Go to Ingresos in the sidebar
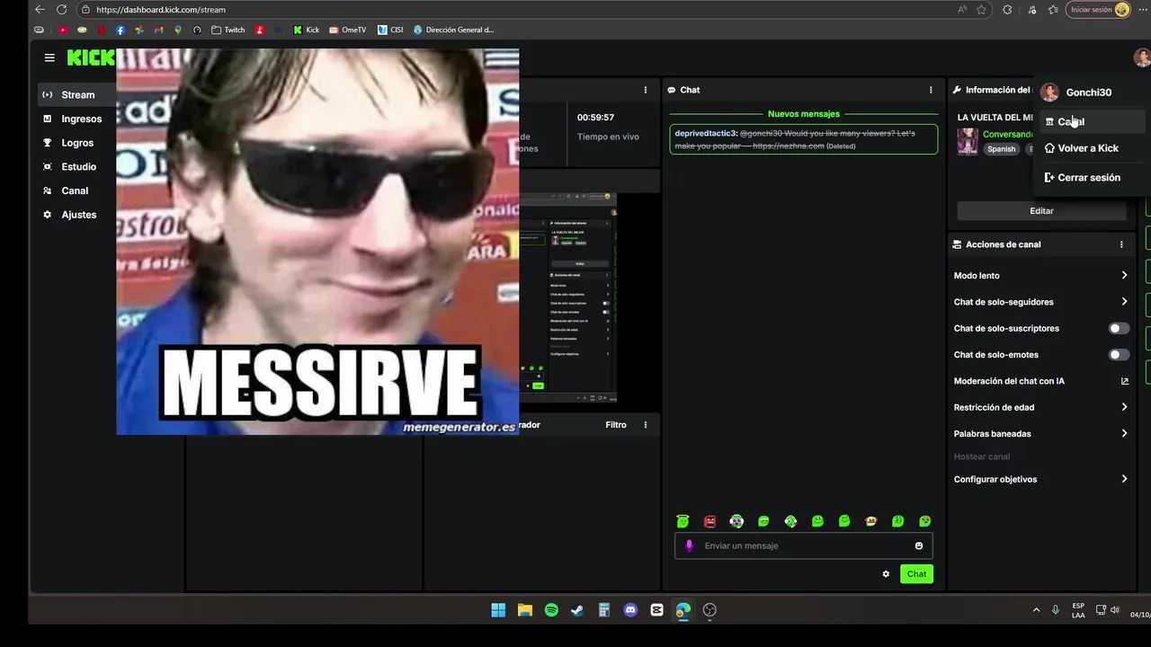 (76, 119)
